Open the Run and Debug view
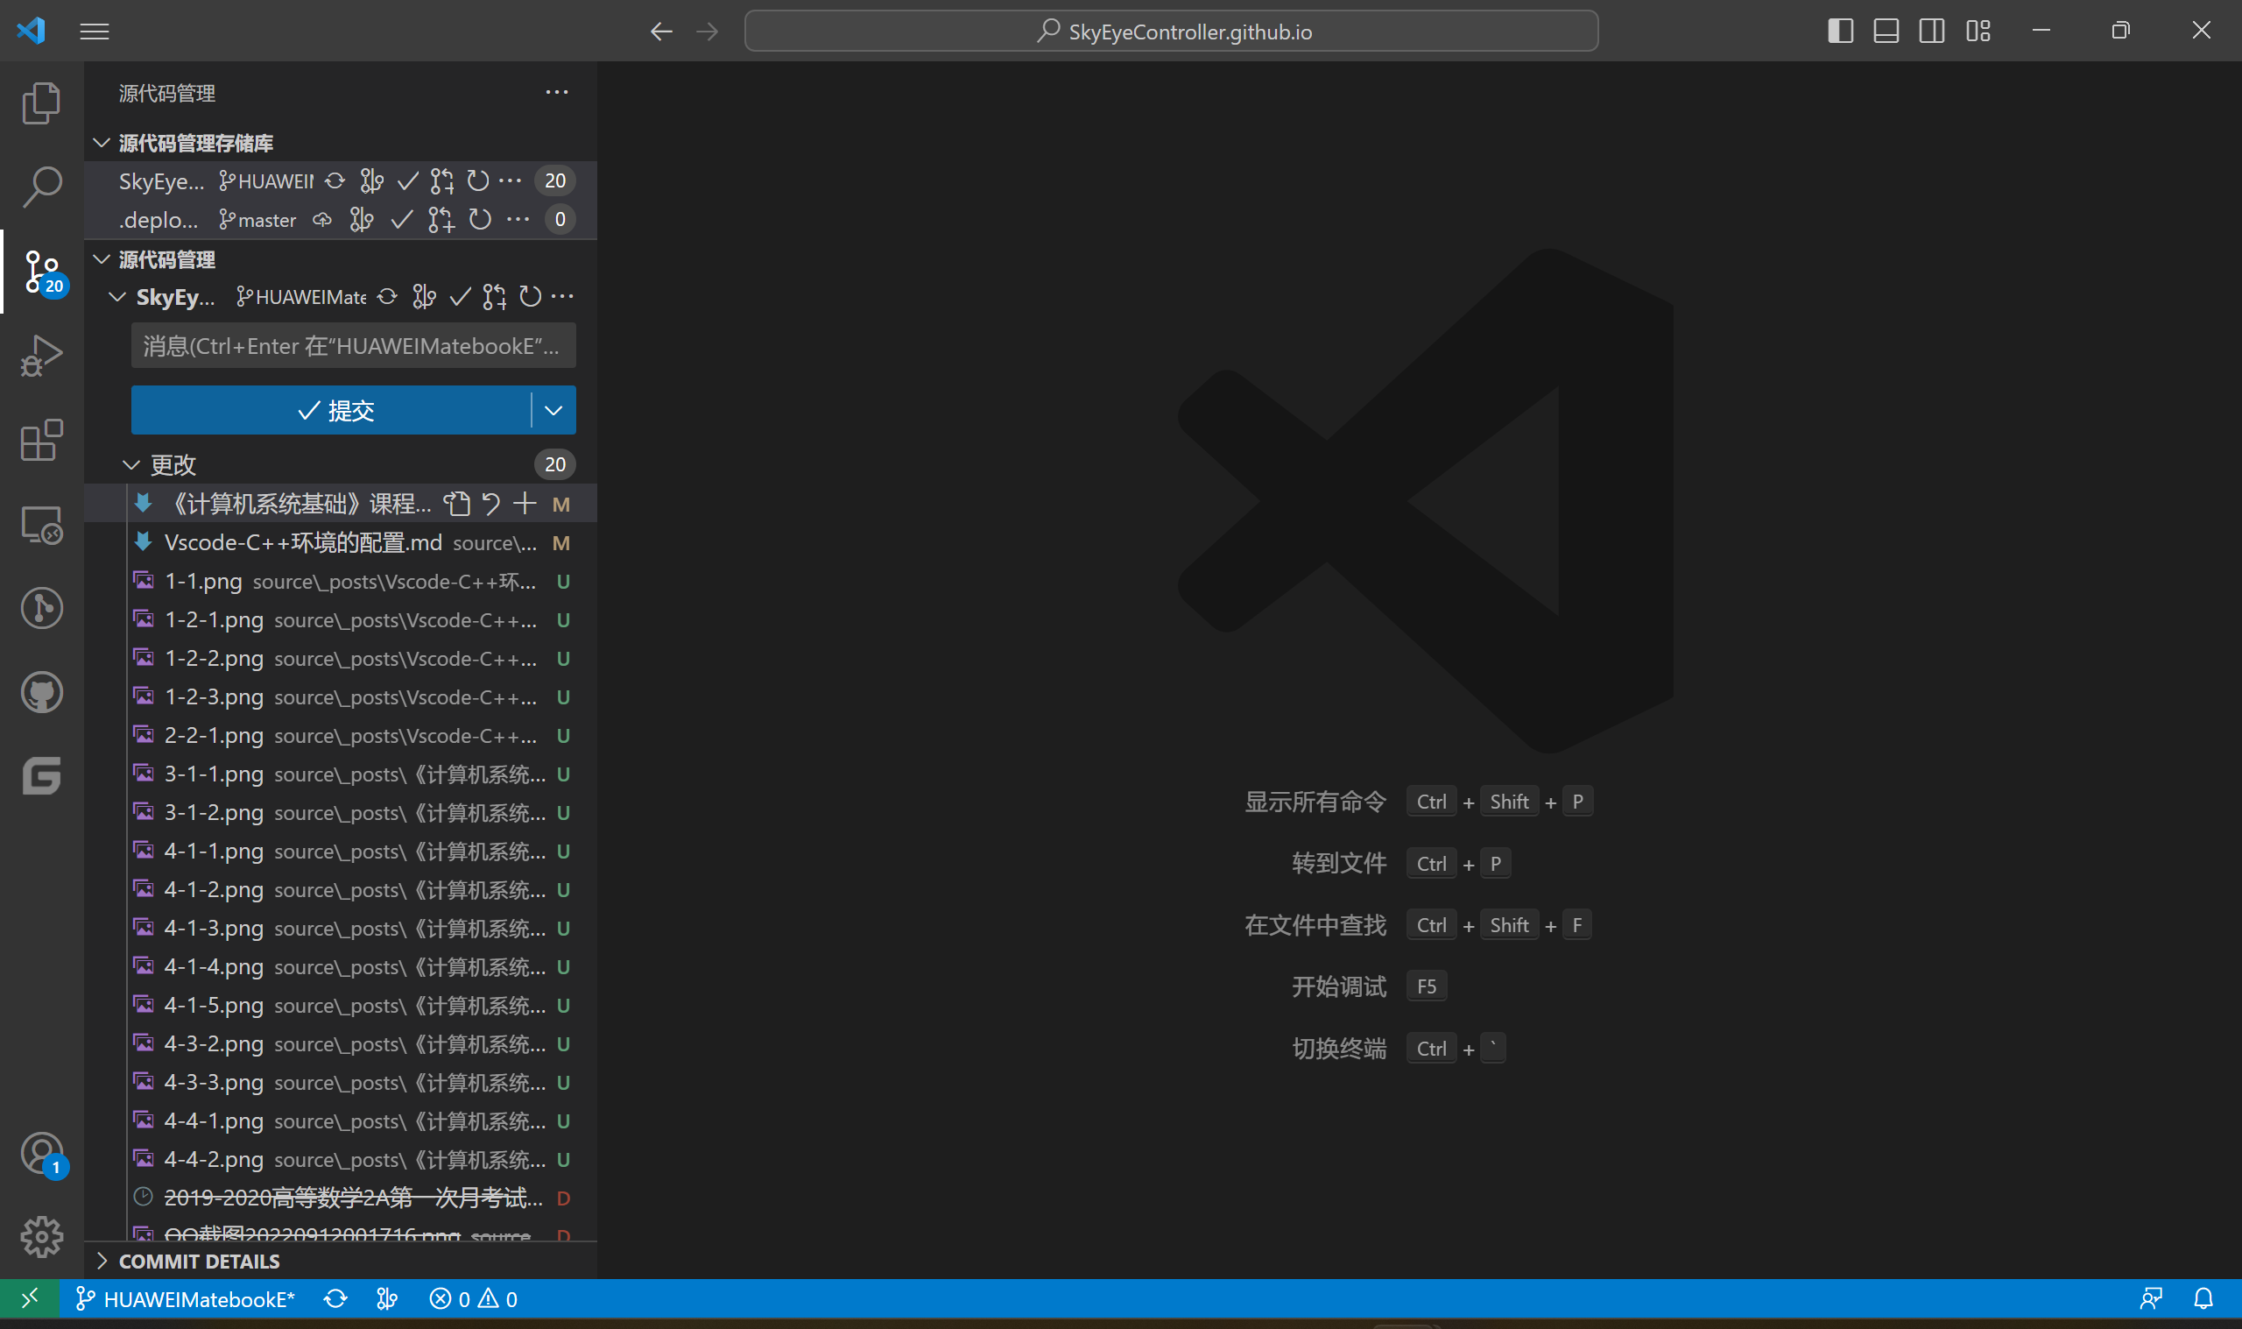 coord(41,355)
